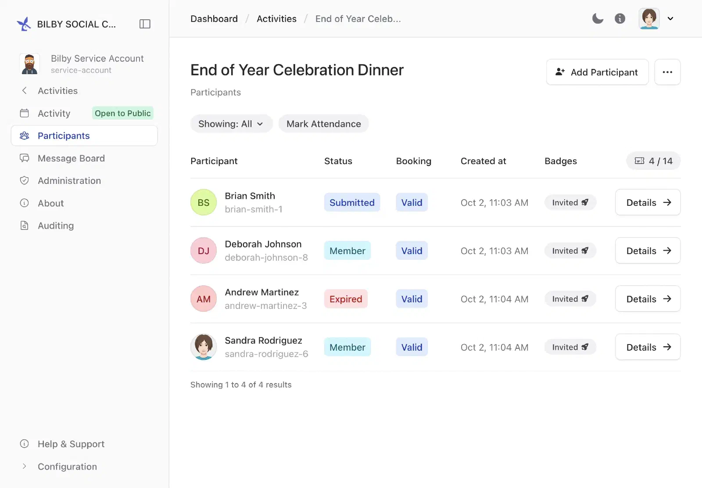Open Details for Deborah Johnson
This screenshot has height=488, width=702.
click(648, 251)
